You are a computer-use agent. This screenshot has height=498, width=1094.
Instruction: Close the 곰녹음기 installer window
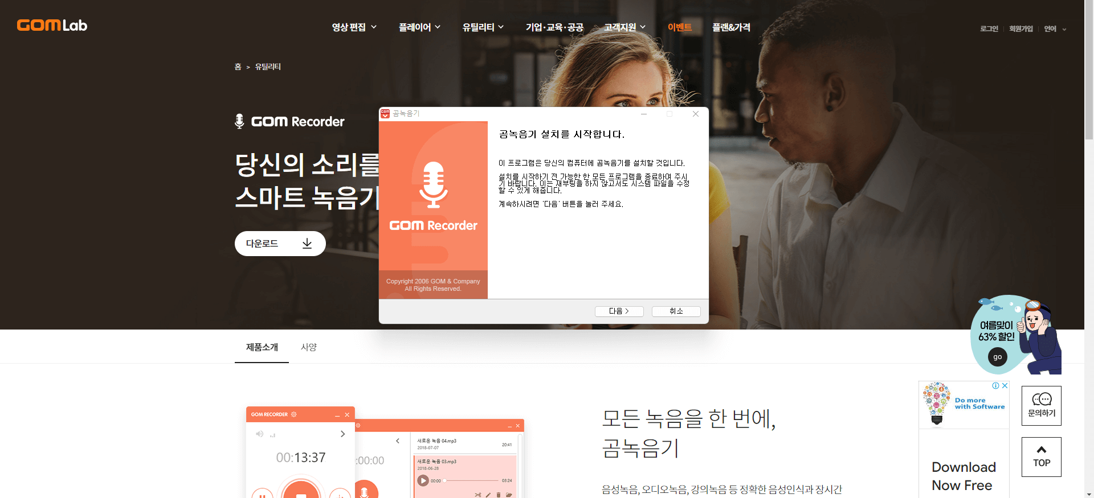click(x=696, y=114)
